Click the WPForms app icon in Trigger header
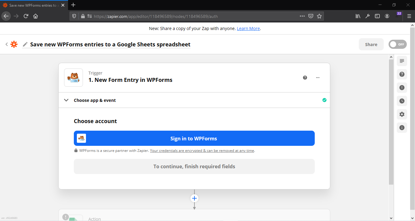Screen dimensions: 415x221 74,78
